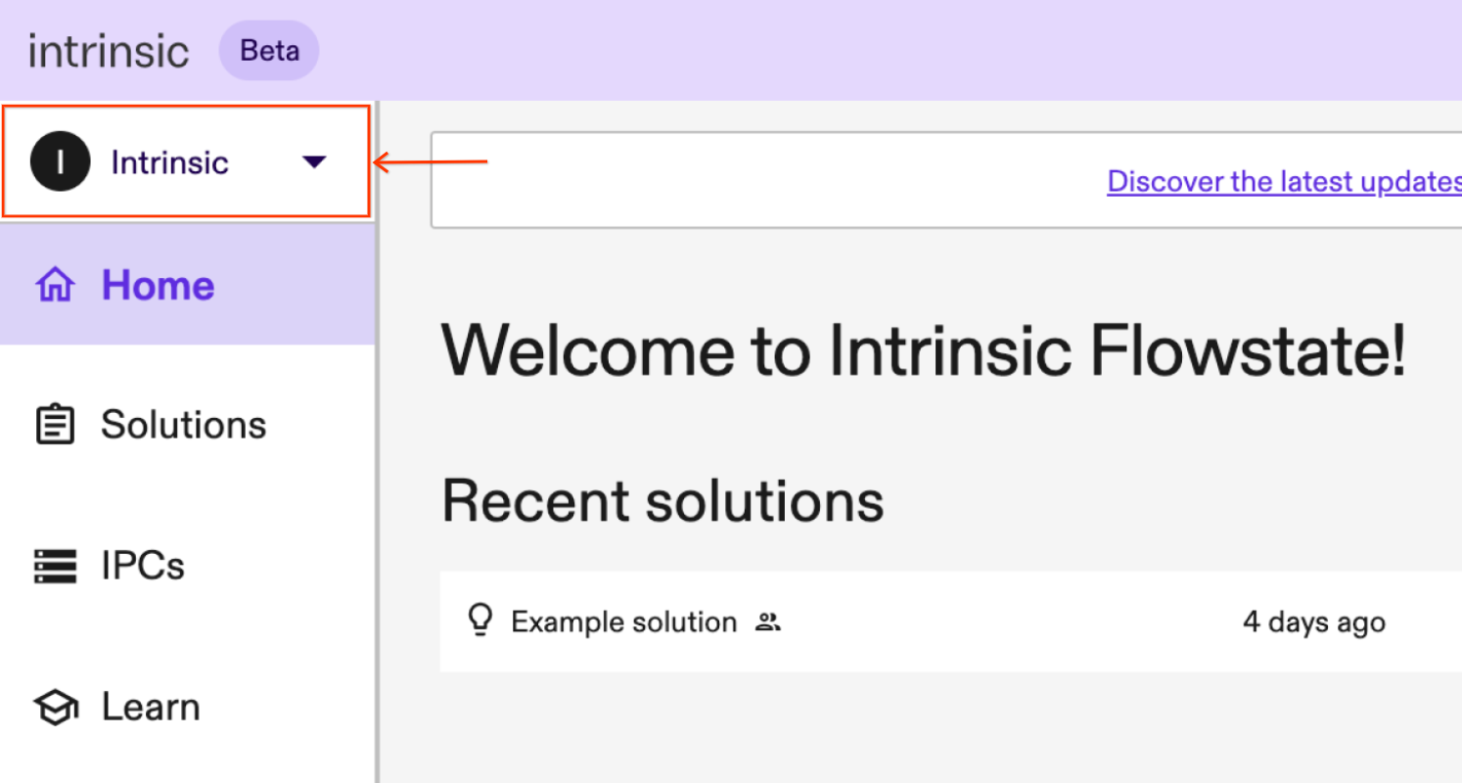
Task: Click the server stack icon for IPCs
Action: [55, 566]
